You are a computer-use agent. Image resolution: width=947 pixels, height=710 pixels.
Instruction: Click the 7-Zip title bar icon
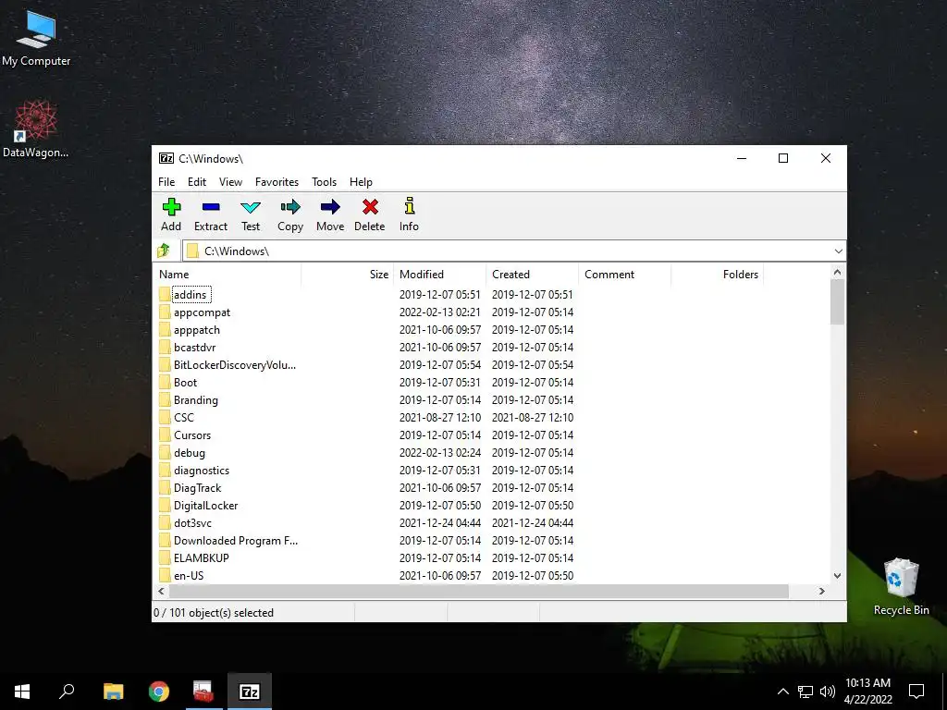(166, 158)
